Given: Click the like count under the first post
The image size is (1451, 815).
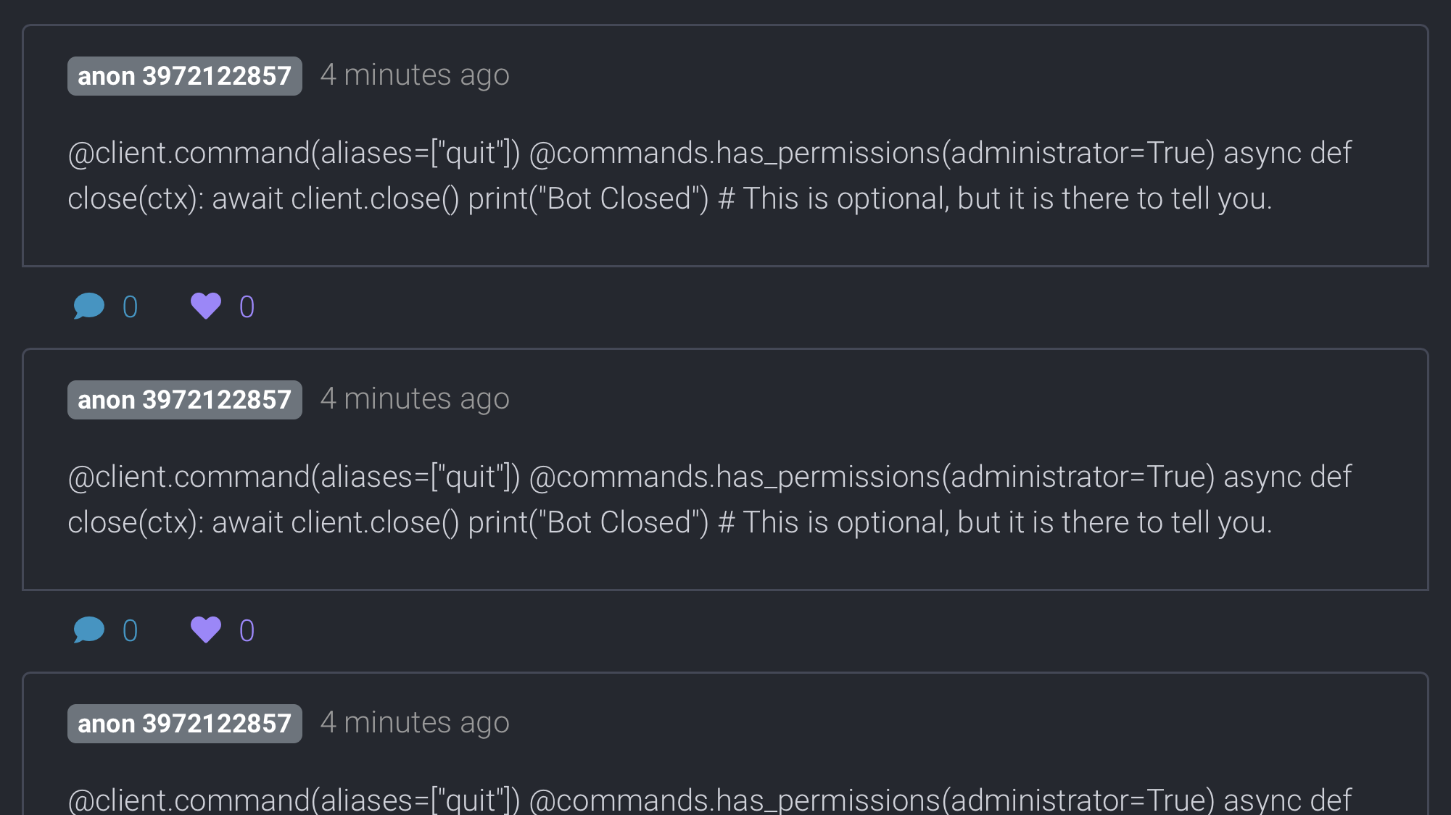Looking at the screenshot, I should coord(247,307).
